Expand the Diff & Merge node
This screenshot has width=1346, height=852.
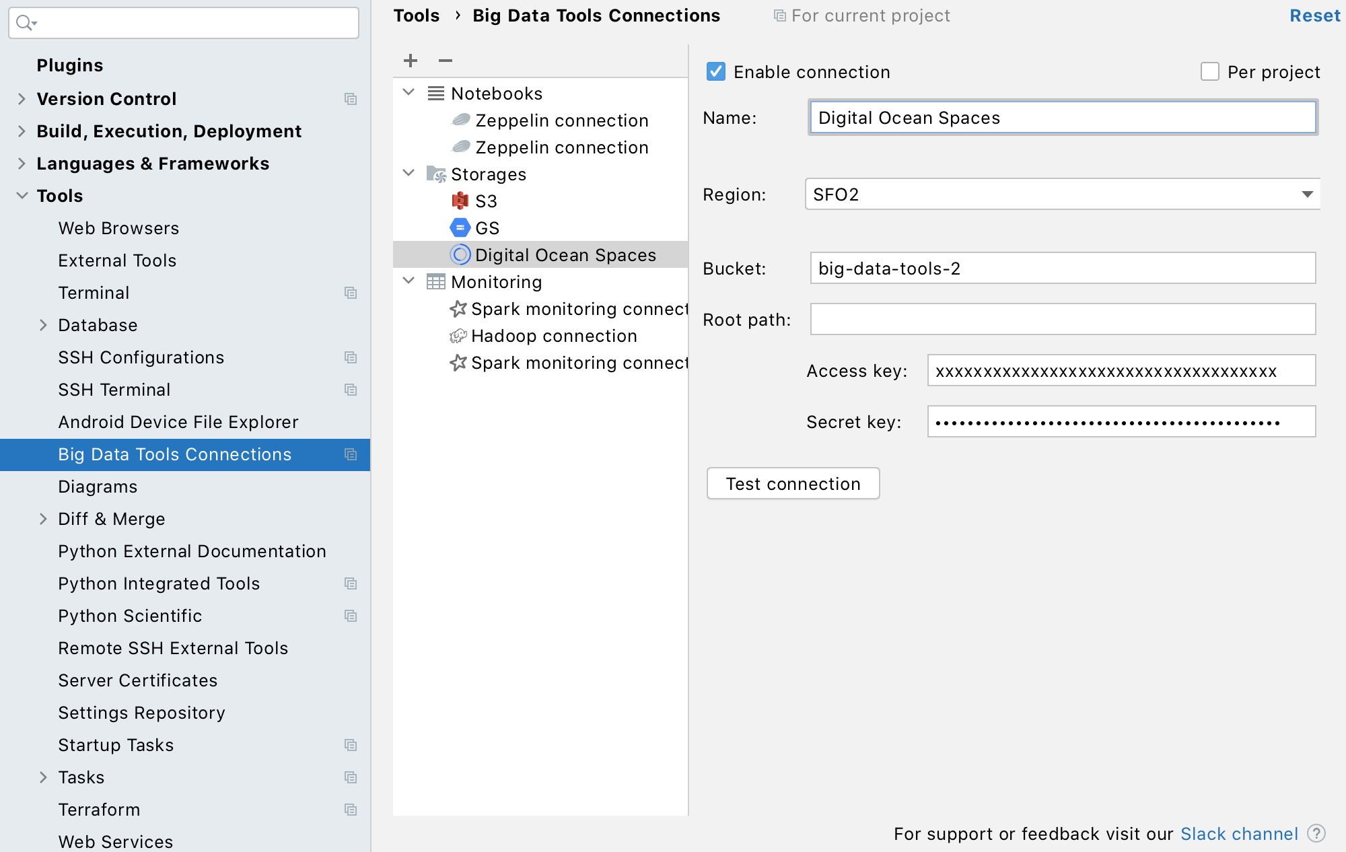point(43,519)
